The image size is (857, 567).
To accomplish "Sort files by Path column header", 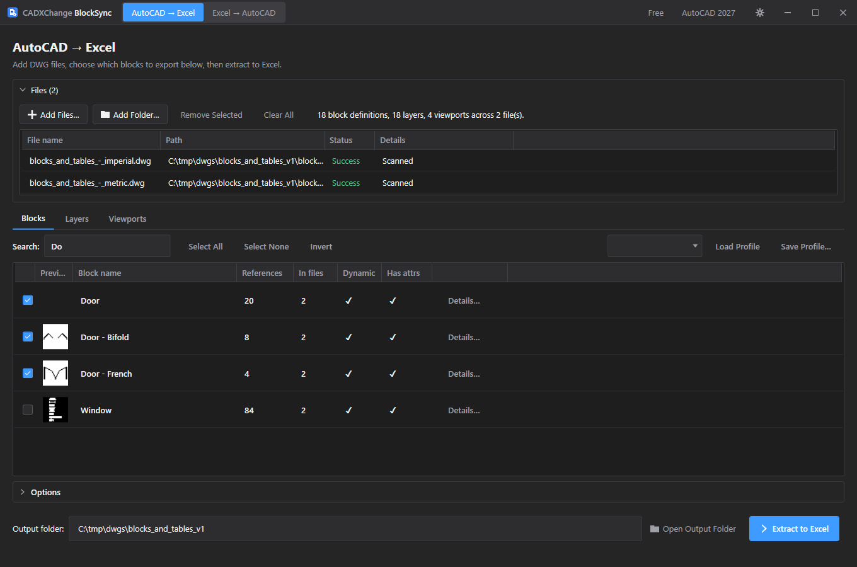I will coord(242,140).
